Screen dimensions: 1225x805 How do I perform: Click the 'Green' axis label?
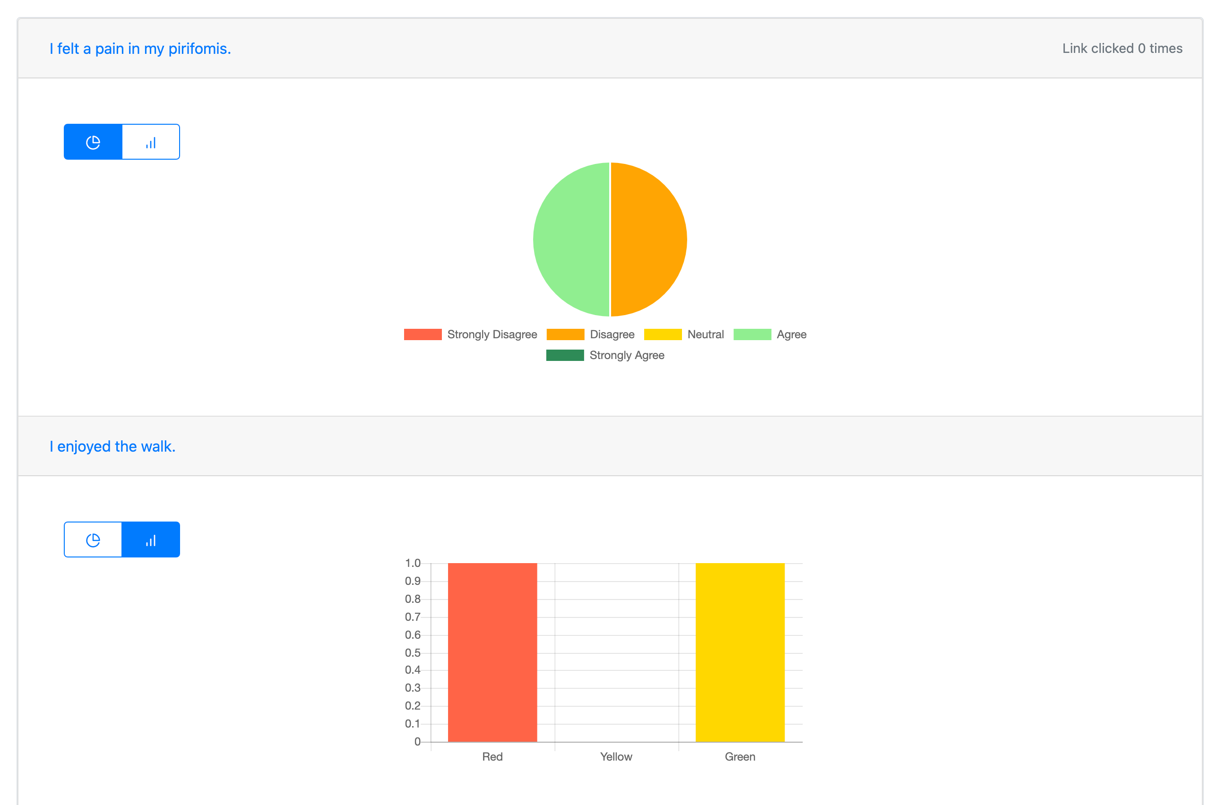(740, 757)
